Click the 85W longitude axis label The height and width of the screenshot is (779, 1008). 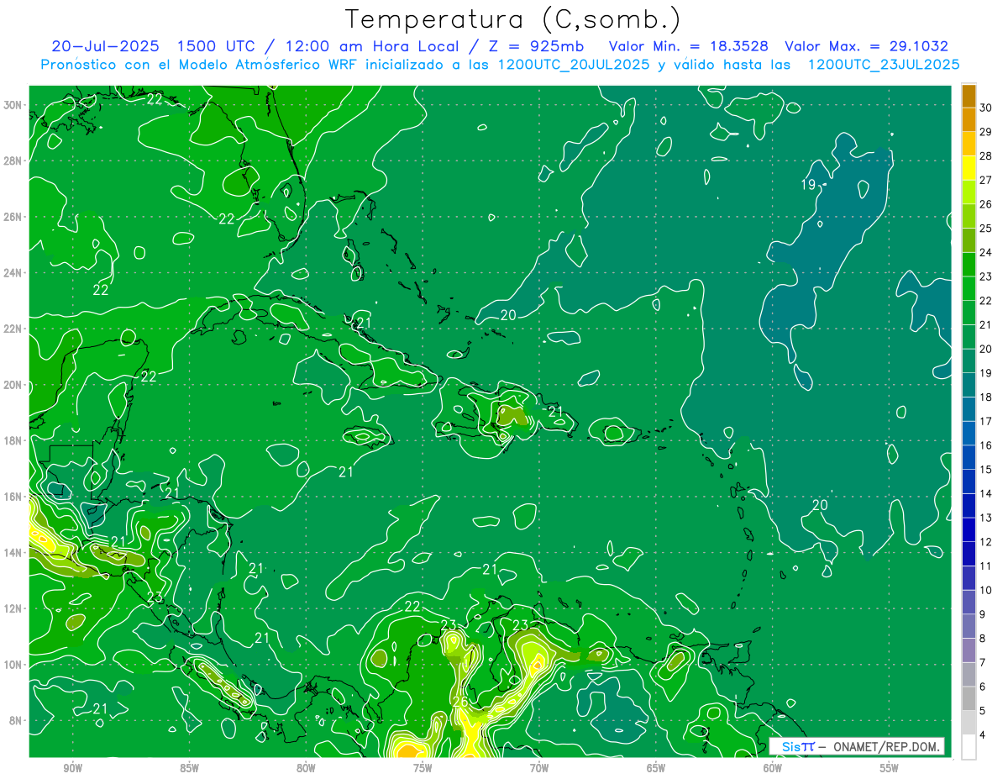189,768
